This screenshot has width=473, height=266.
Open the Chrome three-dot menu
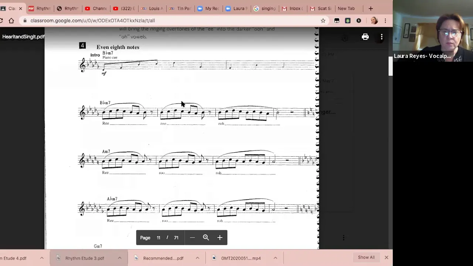[385, 21]
